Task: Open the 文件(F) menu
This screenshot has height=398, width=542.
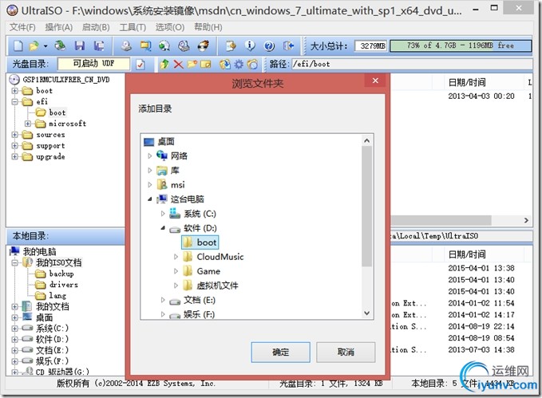Action: point(22,27)
